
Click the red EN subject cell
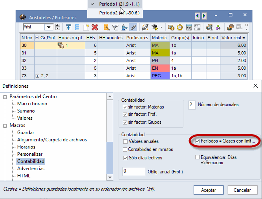[x=160, y=68]
